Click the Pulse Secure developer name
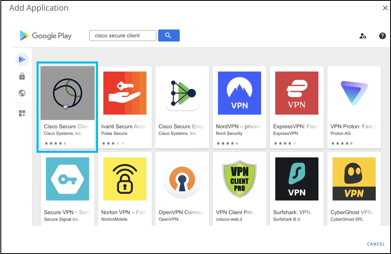 (114, 134)
